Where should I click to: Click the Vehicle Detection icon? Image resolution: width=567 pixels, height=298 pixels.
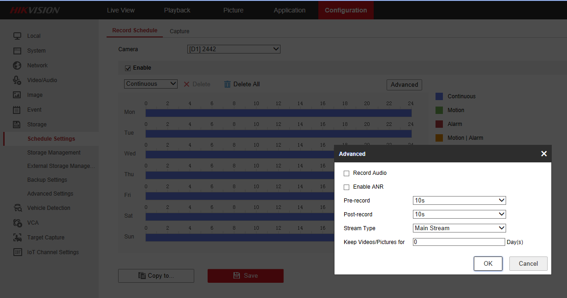[x=18, y=208]
